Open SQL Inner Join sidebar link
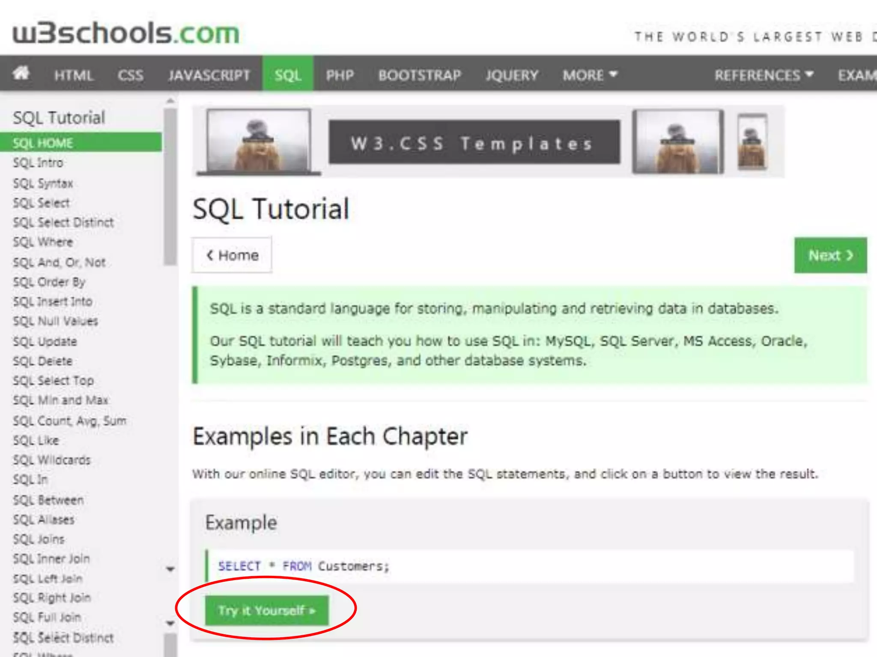Viewport: 877px width, 657px height. pyautogui.click(x=51, y=559)
